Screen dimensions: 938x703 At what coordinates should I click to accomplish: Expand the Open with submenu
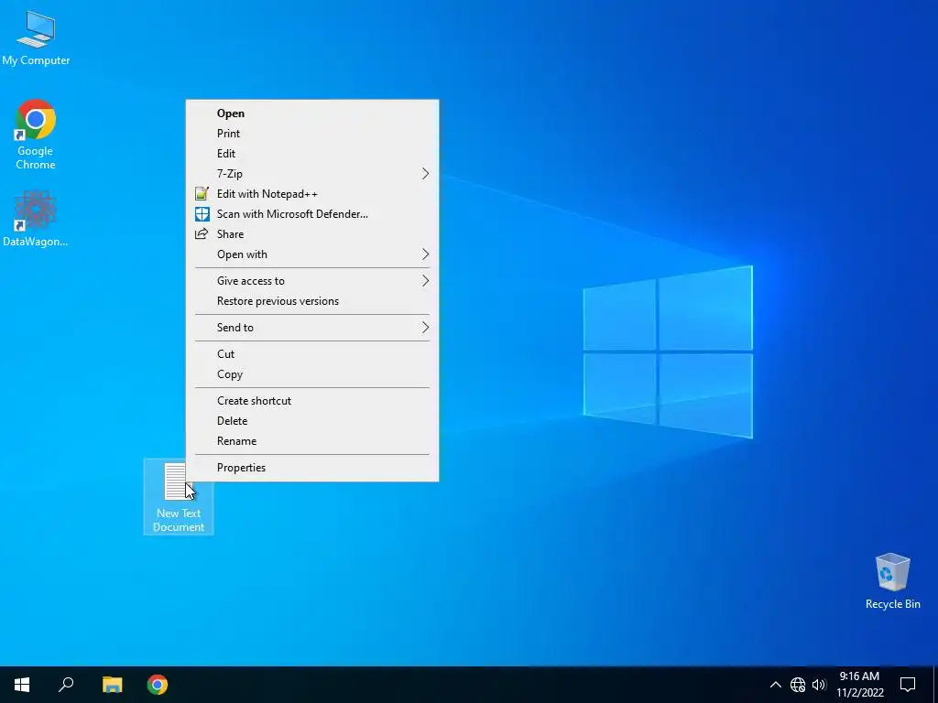(312, 254)
